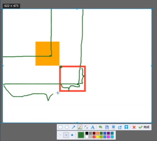Choose the smallest brush size

click(x=60, y=135)
